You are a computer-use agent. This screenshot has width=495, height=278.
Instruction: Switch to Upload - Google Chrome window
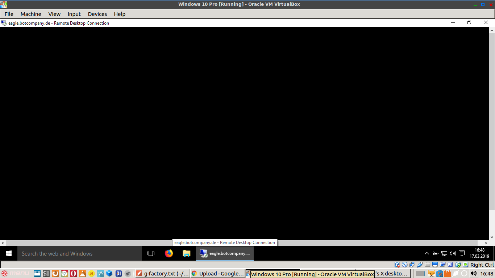[217, 274]
